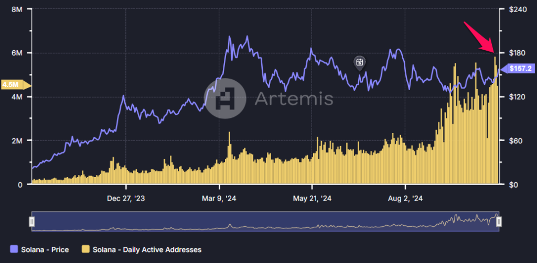Click the tallest active addresses bar

pos(495,120)
